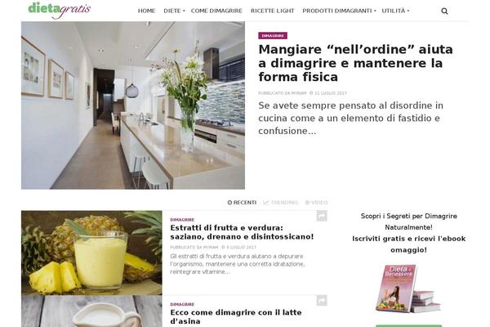Expand the Prodotti Dimagranti dropdown
The height and width of the screenshot is (327, 490).
coord(339,11)
